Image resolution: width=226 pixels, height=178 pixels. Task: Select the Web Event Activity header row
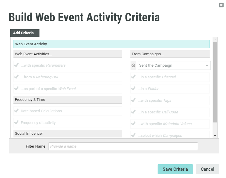111,44
